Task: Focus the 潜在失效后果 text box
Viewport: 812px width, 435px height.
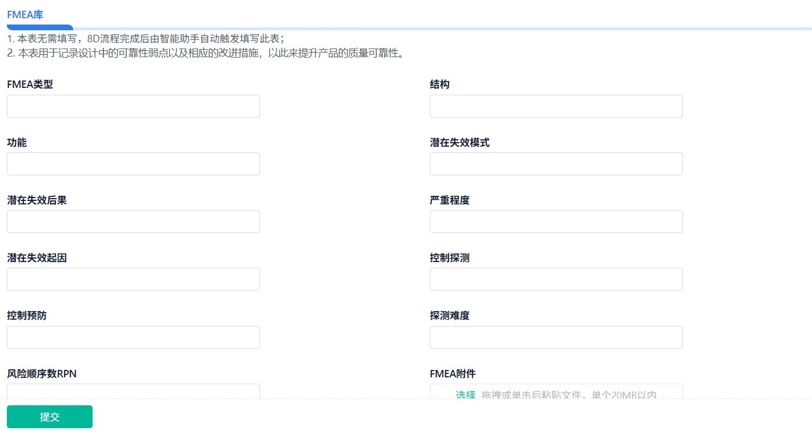Action: (133, 221)
